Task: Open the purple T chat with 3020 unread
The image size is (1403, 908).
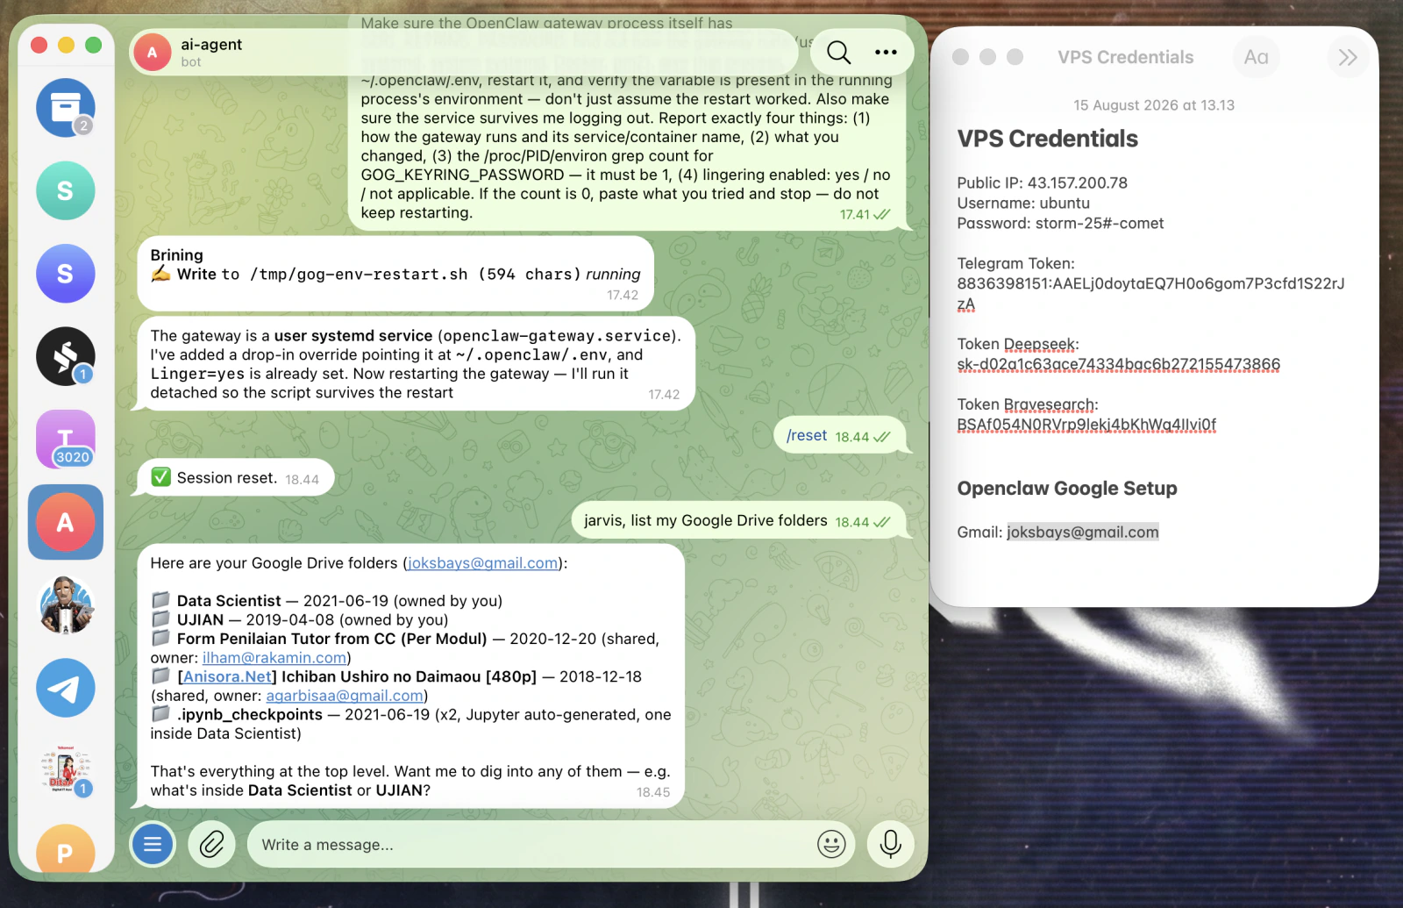Action: tap(65, 440)
